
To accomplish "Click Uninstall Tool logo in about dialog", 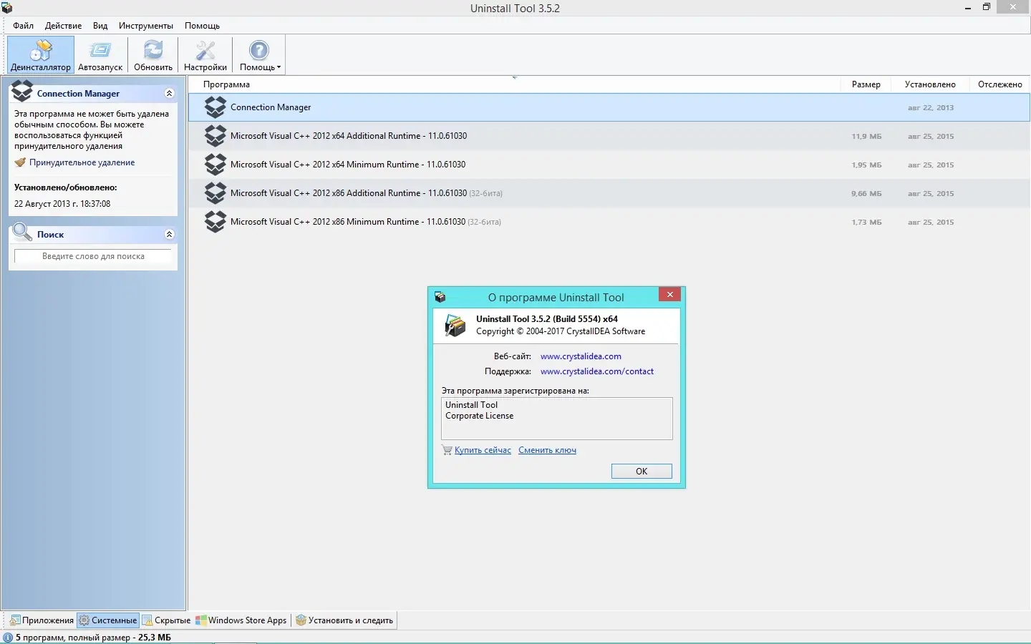I will (455, 325).
